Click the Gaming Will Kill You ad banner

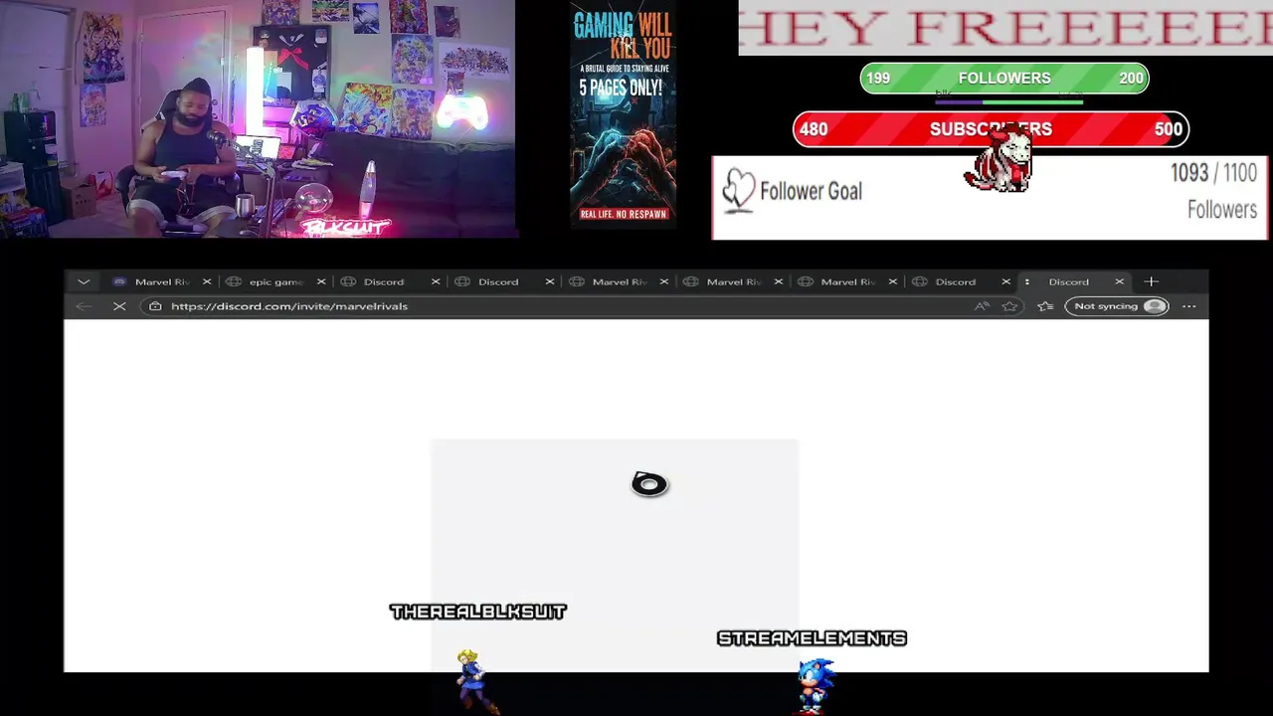(x=624, y=116)
